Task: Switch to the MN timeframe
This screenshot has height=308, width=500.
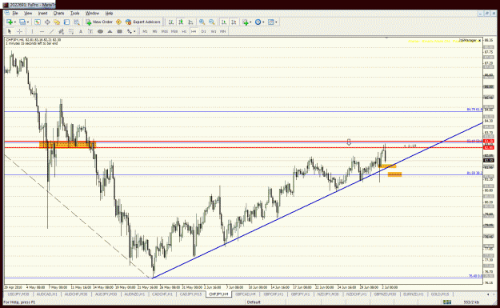Action: coord(223,31)
